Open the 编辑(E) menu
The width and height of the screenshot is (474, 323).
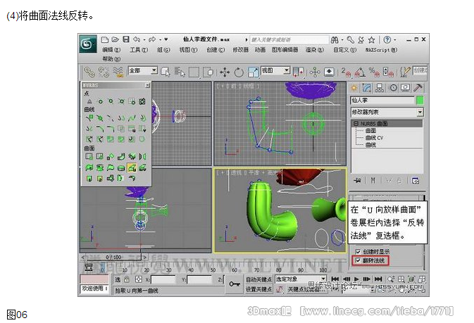pos(111,50)
